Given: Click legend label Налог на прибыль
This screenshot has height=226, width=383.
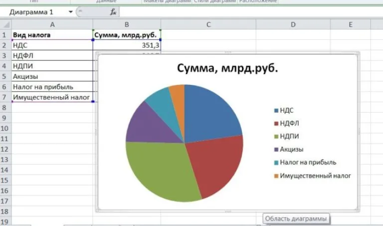Looking at the screenshot, I should [x=308, y=163].
